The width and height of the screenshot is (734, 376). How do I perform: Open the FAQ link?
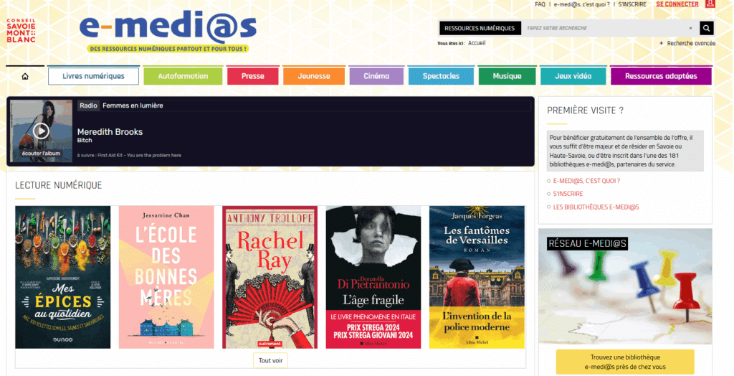pyautogui.click(x=540, y=4)
